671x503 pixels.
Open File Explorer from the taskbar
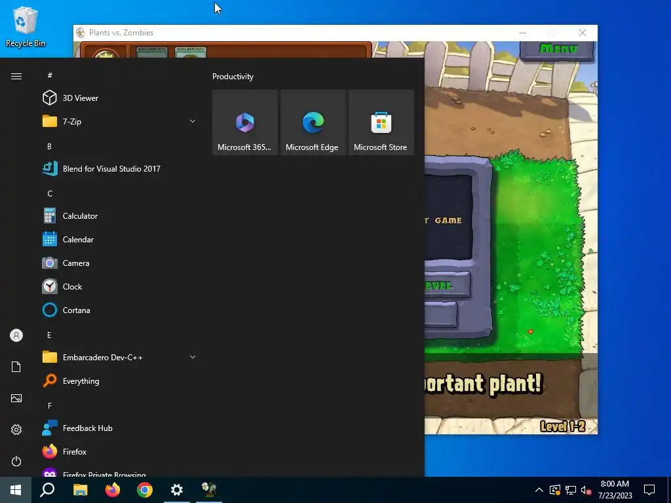point(80,490)
